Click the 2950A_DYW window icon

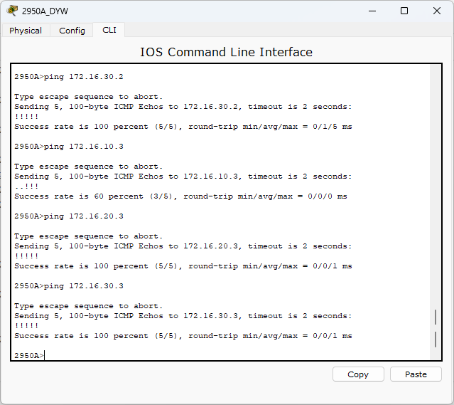click(12, 11)
